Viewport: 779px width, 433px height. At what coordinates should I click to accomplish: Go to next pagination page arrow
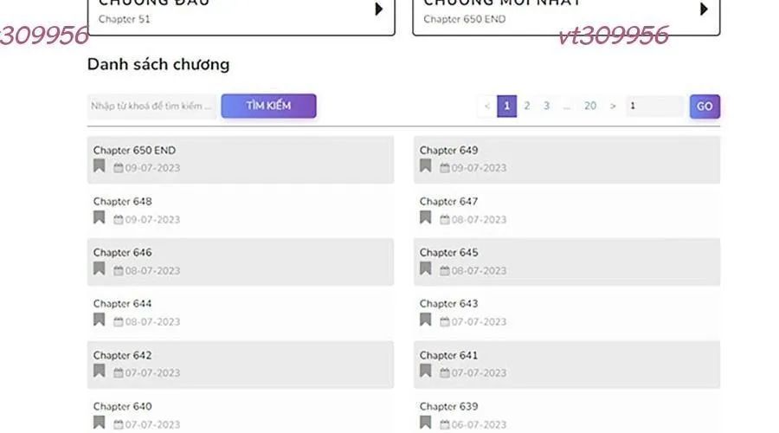coord(613,107)
